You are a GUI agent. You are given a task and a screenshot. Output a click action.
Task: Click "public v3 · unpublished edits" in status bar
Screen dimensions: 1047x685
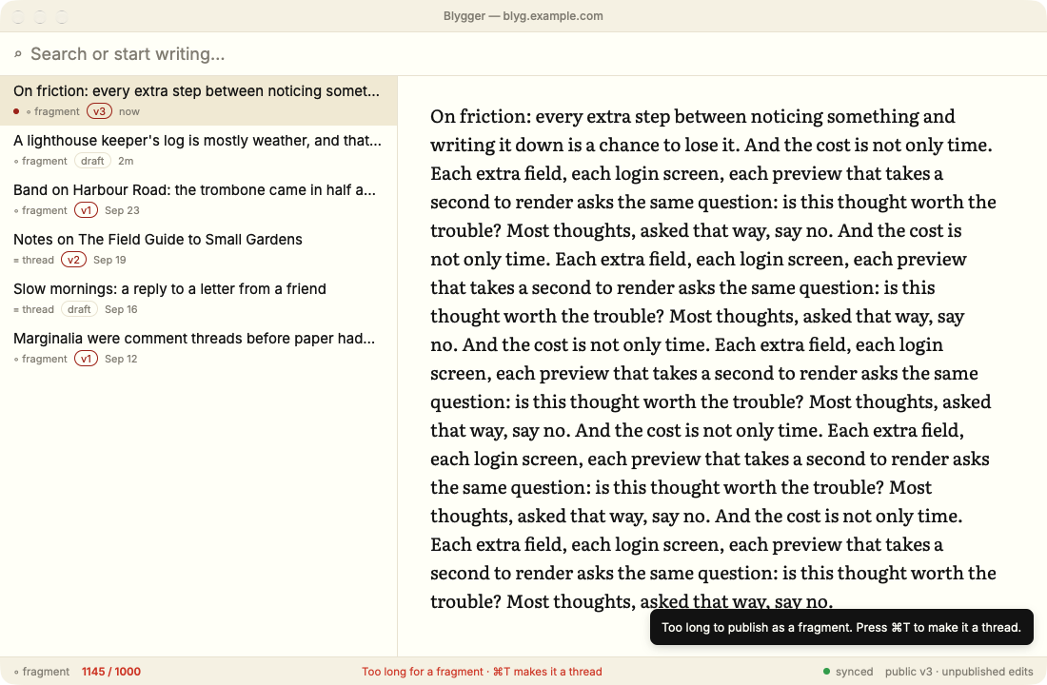click(x=958, y=672)
